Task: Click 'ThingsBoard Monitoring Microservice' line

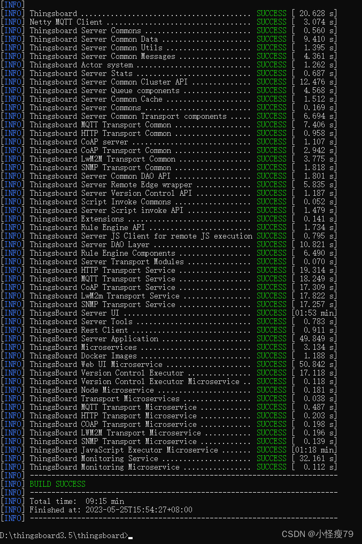Action: pos(169,467)
